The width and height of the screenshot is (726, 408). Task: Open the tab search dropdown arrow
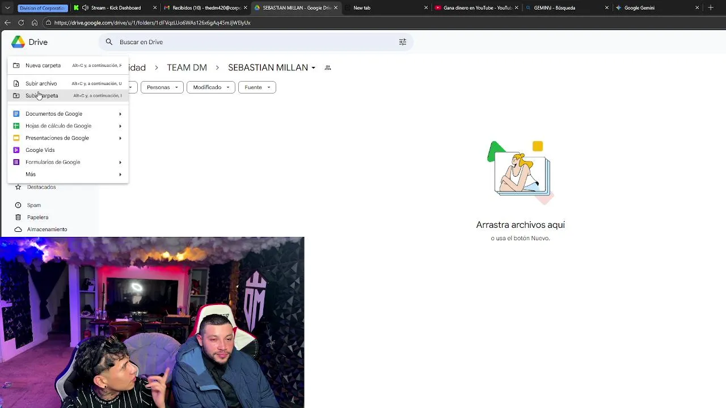click(7, 8)
